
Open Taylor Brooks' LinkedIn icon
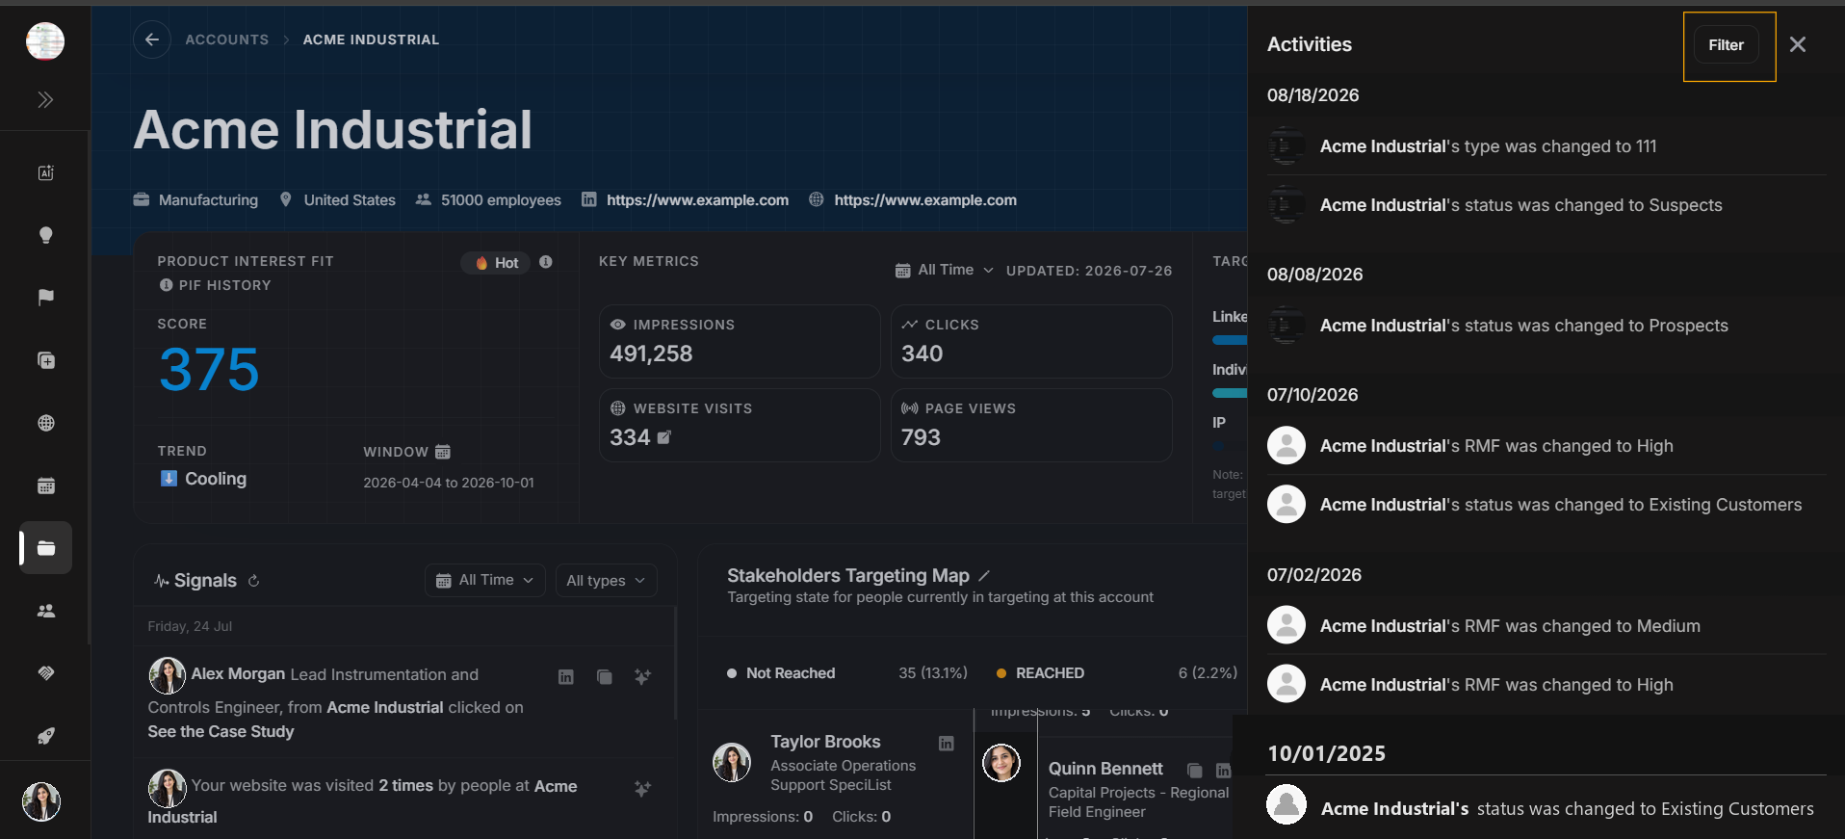pyautogui.click(x=947, y=744)
